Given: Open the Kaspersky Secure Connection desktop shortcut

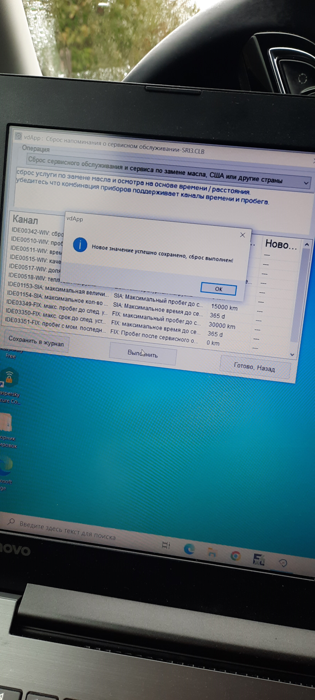Looking at the screenshot, I should coord(9,385).
